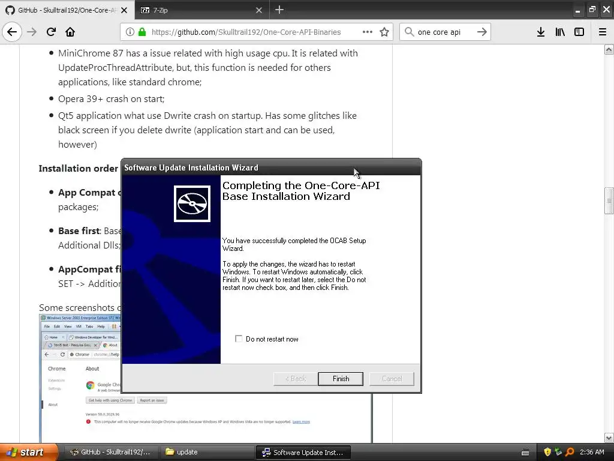Go back using the browser back arrow
Image resolution: width=614 pixels, height=461 pixels.
click(12, 32)
